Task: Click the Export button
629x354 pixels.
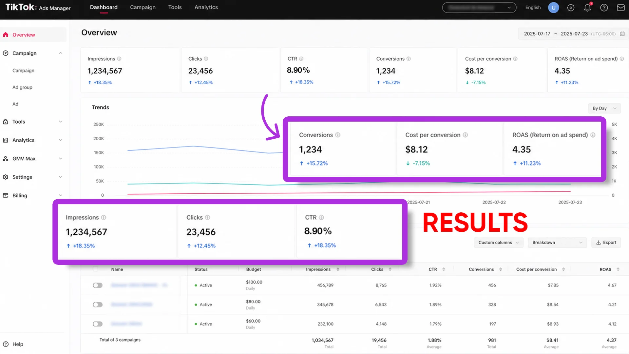Action: click(x=606, y=243)
